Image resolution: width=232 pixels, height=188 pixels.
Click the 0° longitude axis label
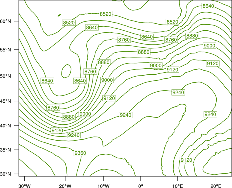click(x=141, y=186)
